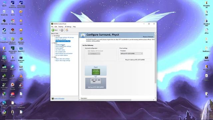
Task: Open the Edit menu
Action: 56,27
